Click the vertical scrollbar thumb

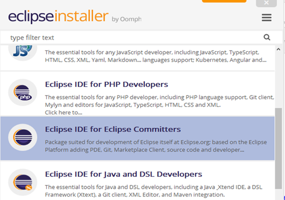pos(279,148)
